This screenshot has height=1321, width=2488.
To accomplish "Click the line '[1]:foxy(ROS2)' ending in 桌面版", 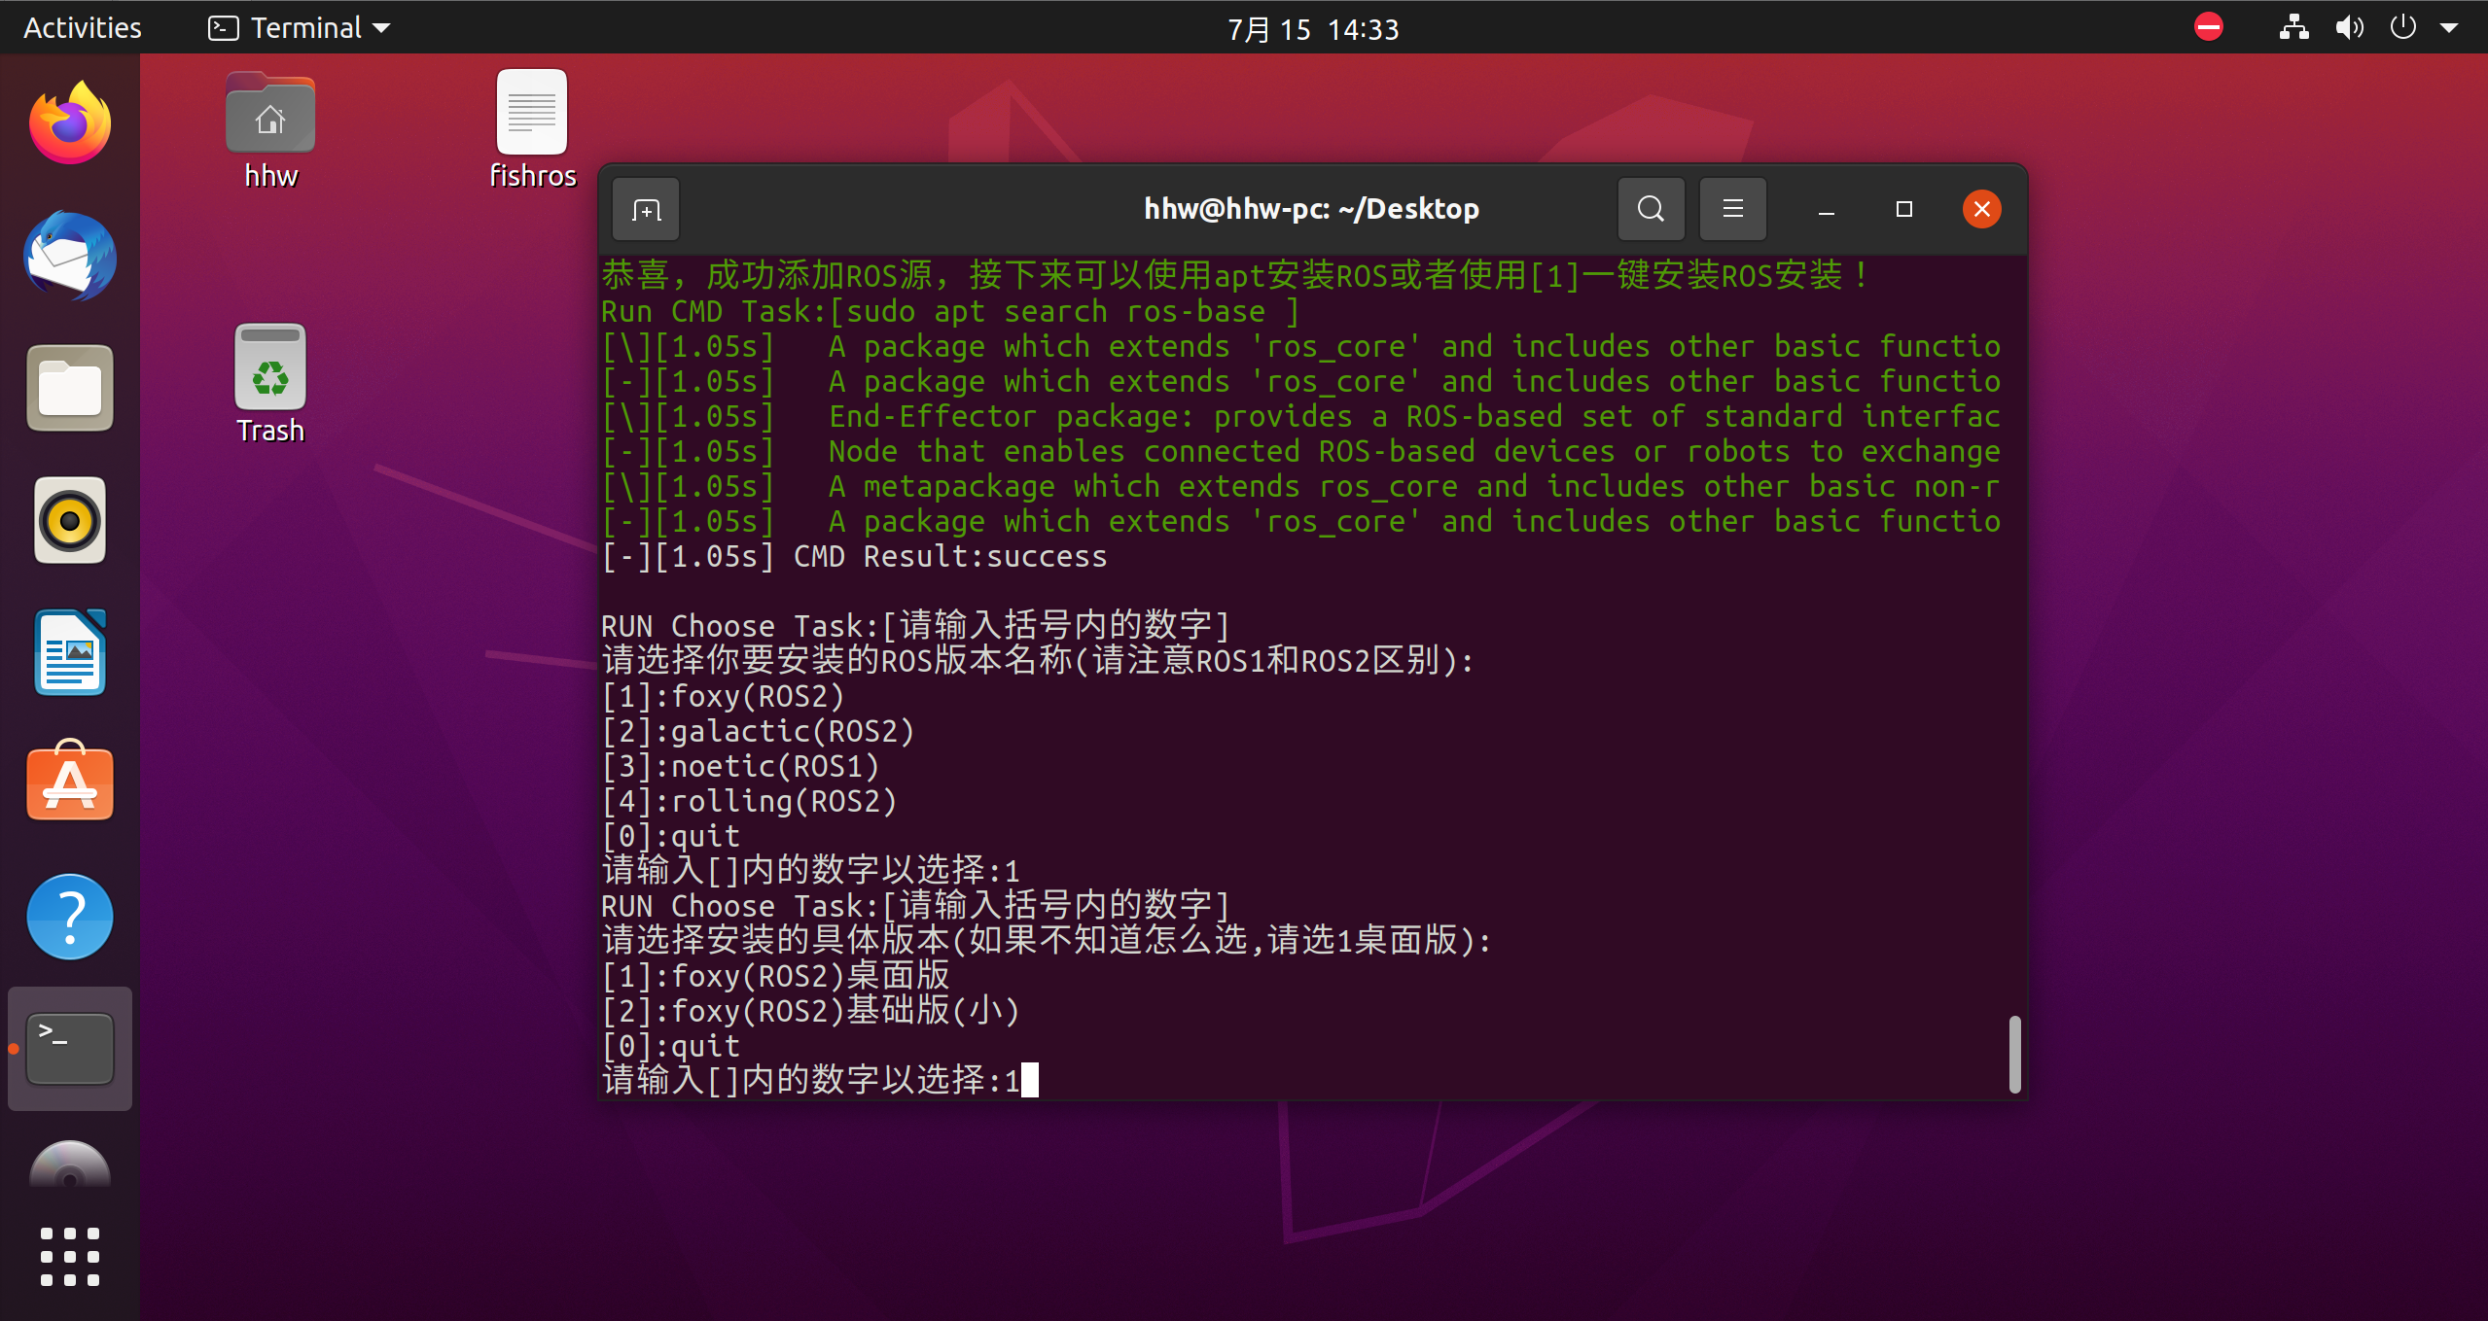I will 775,976.
